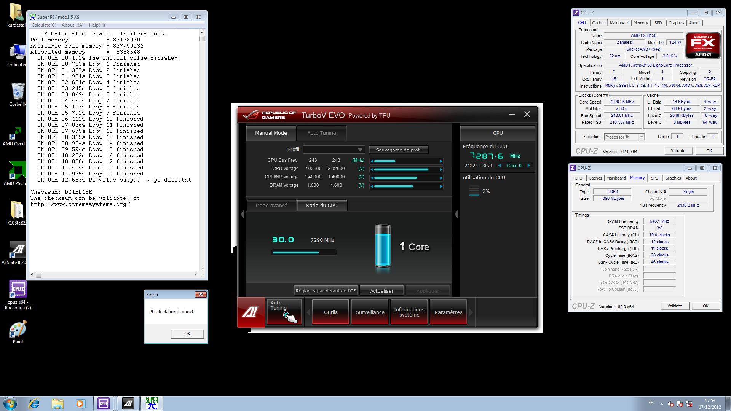Increase CPU Bus Freq with the right arrow
Image resolution: width=731 pixels, height=411 pixels.
(441, 161)
